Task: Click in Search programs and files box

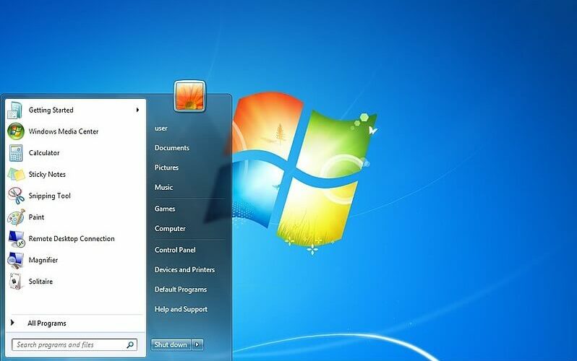Action: tap(74, 345)
